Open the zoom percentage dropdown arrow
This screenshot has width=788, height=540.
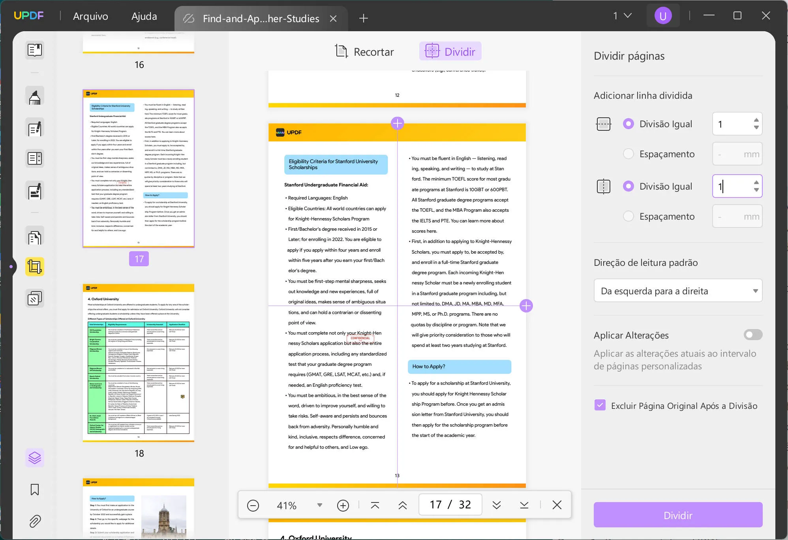[320, 505]
